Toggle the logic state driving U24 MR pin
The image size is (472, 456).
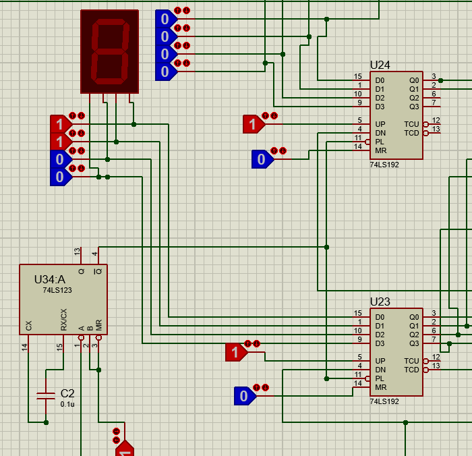262,159
